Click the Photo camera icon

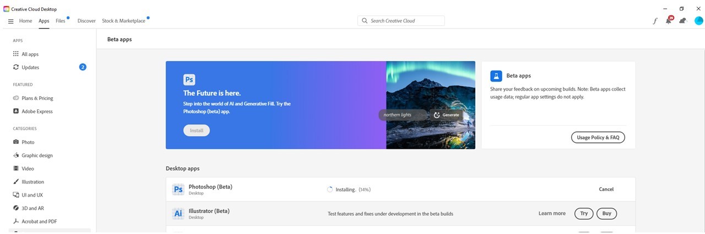coord(16,142)
